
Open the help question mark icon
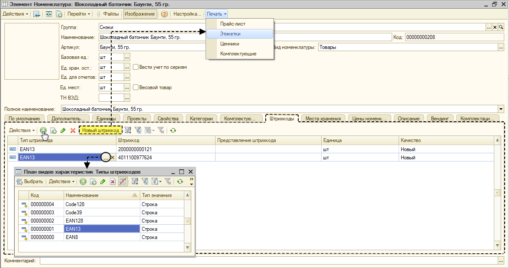pos(164,14)
